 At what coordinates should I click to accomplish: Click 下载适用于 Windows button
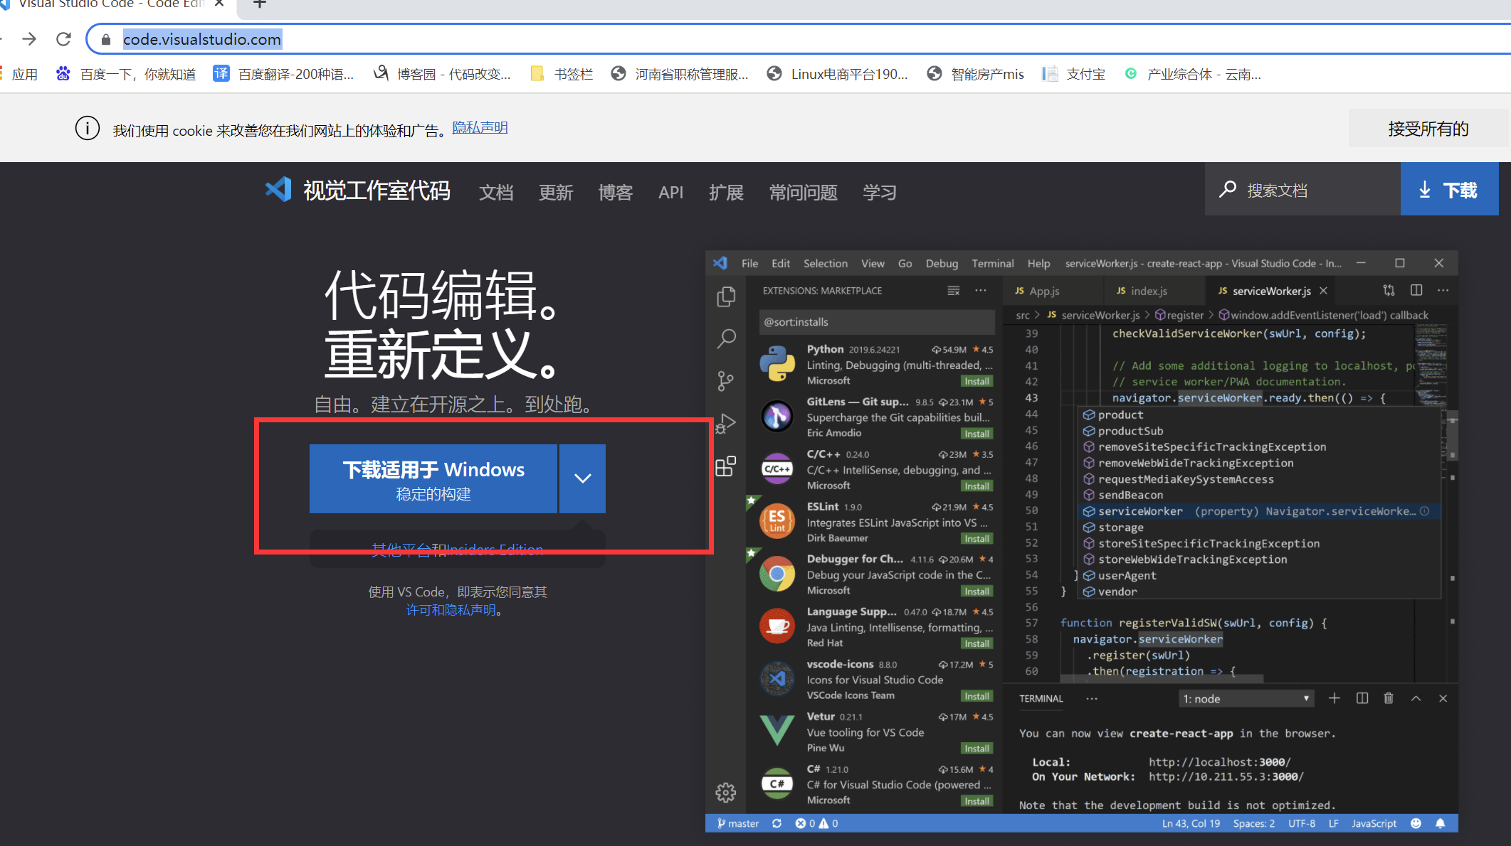pos(433,478)
